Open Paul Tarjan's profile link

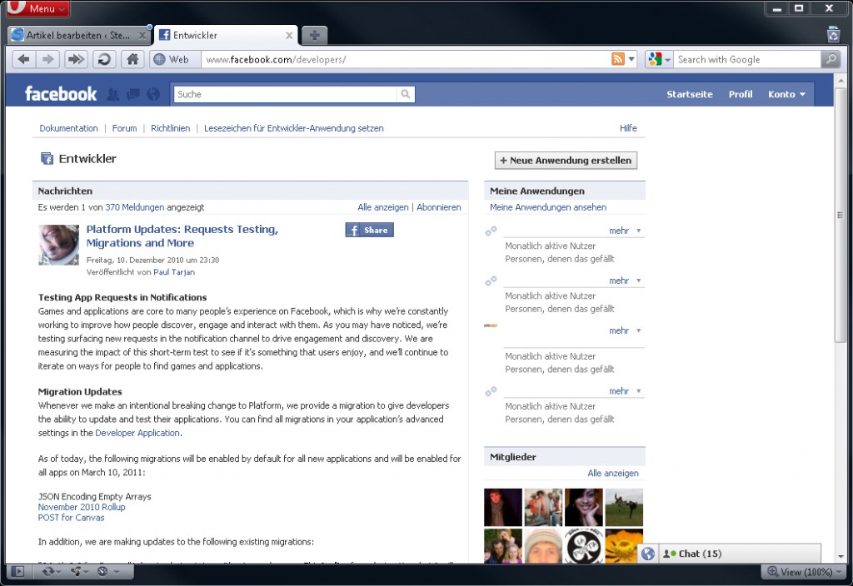point(174,272)
